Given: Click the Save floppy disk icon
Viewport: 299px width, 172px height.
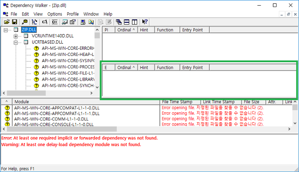Looking at the screenshot, I should click(15, 22).
